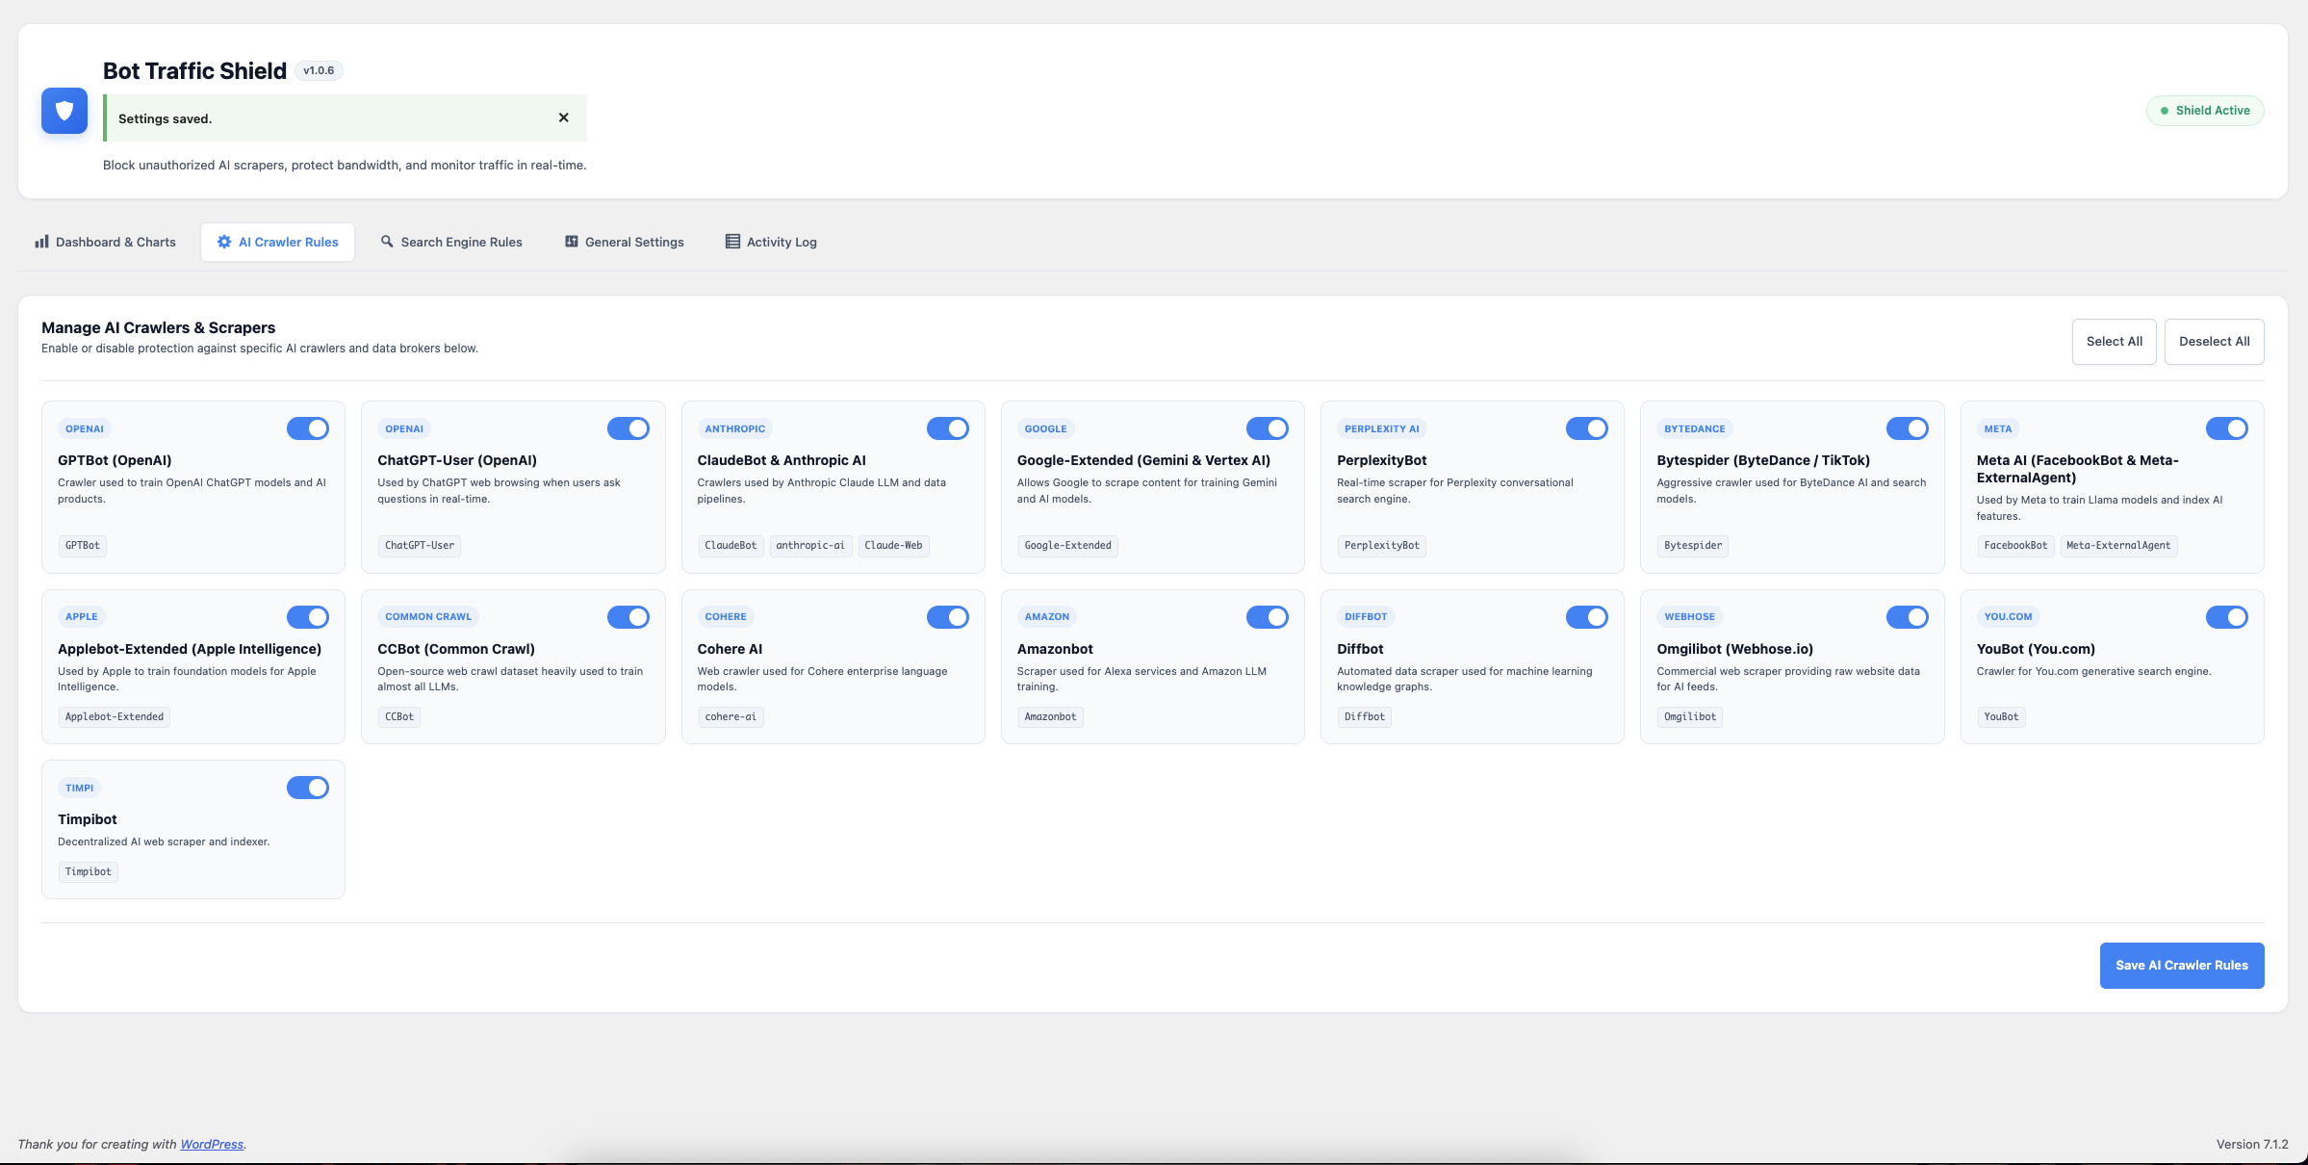Save AI Crawler Rules
Screen dimensions: 2308x1165
(x=2182, y=966)
